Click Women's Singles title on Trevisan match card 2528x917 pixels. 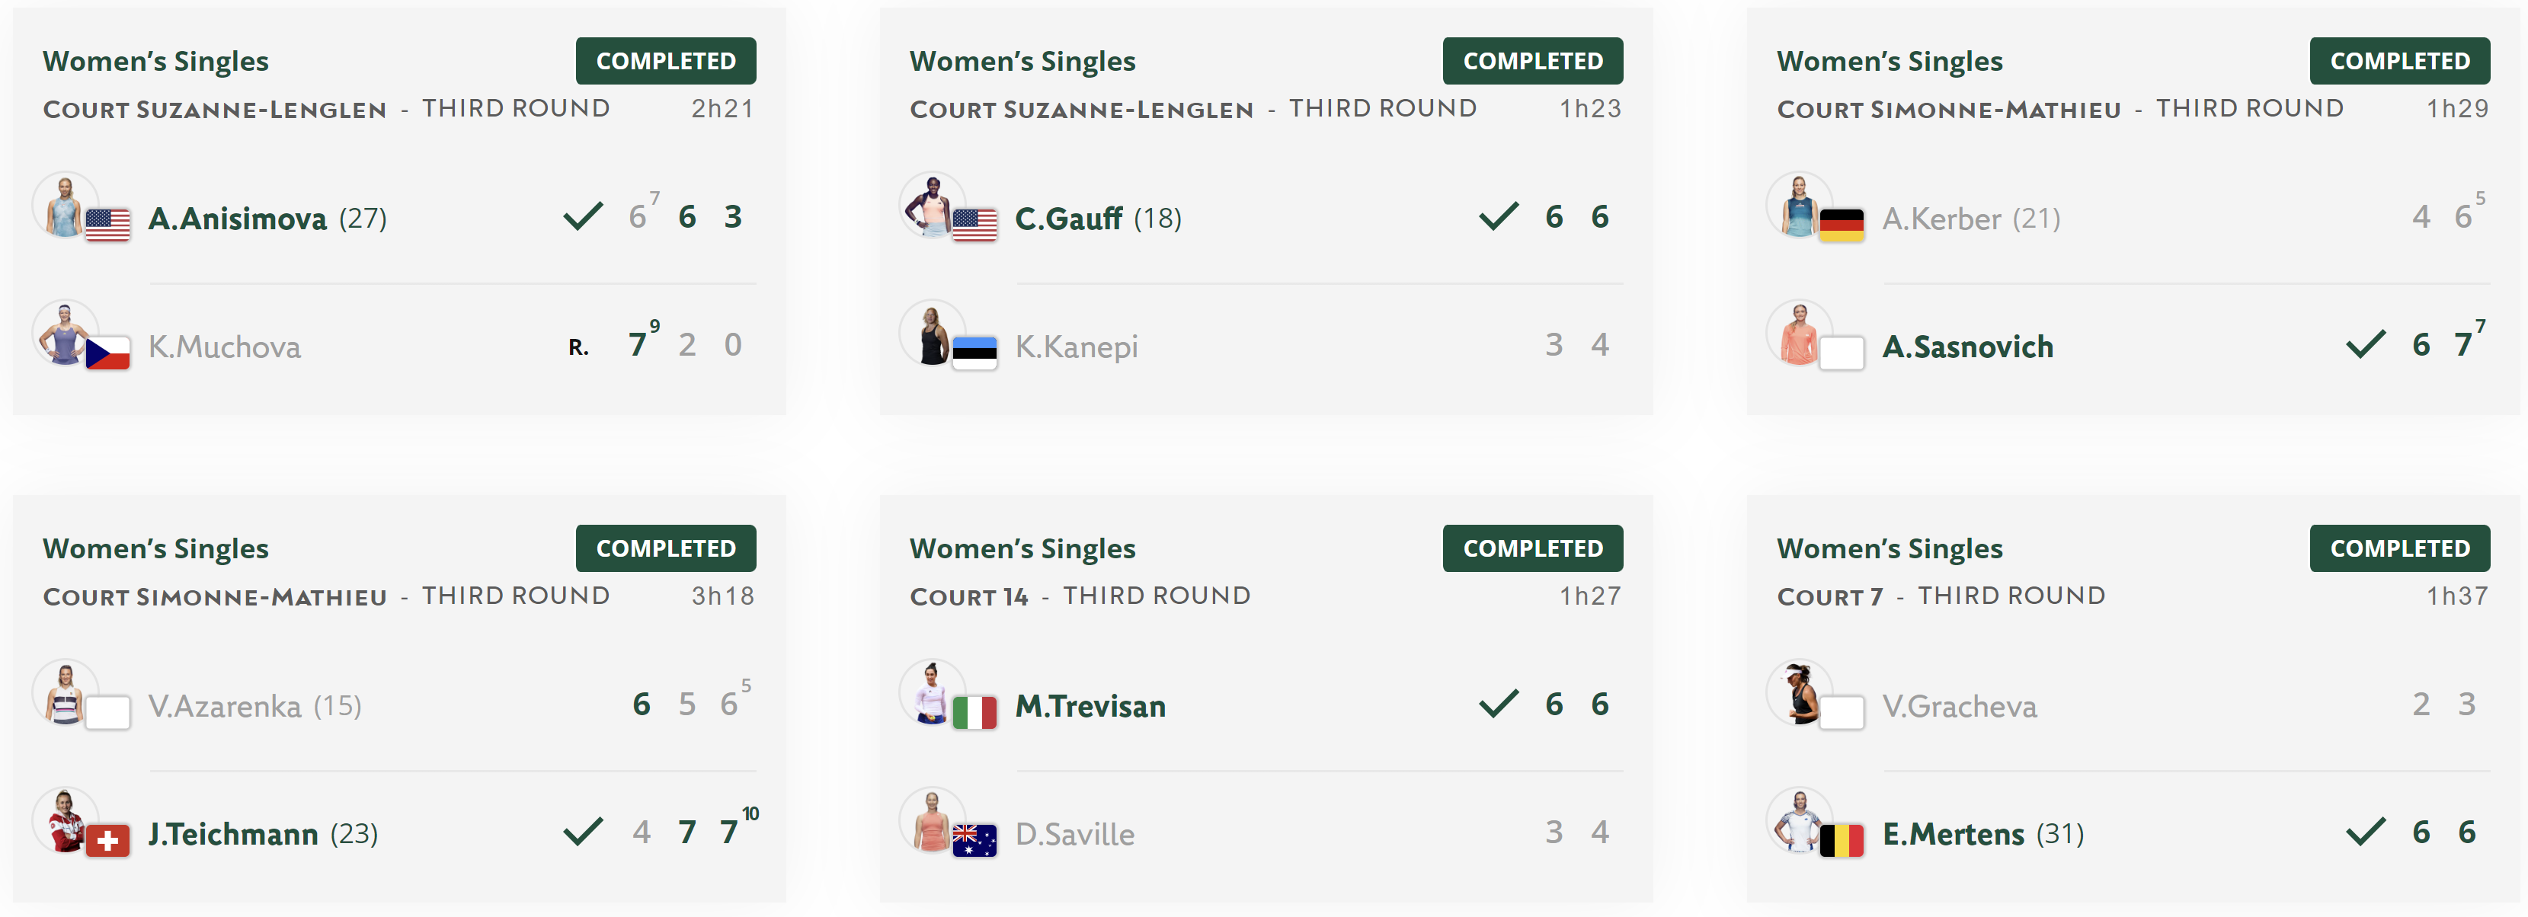click(1022, 548)
